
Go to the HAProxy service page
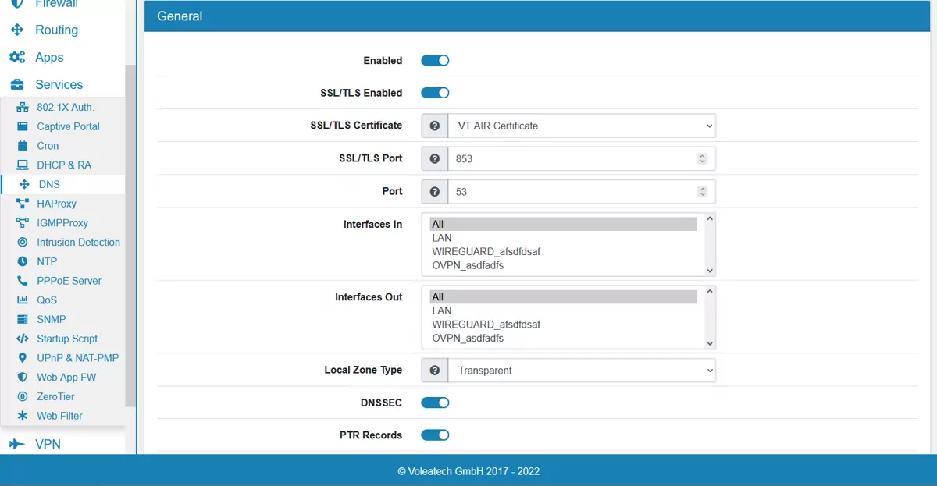(56, 204)
